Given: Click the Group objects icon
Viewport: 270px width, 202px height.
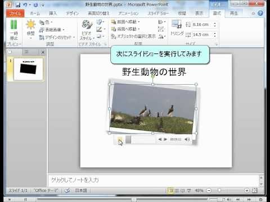Looking at the screenshot, I should (161, 29).
